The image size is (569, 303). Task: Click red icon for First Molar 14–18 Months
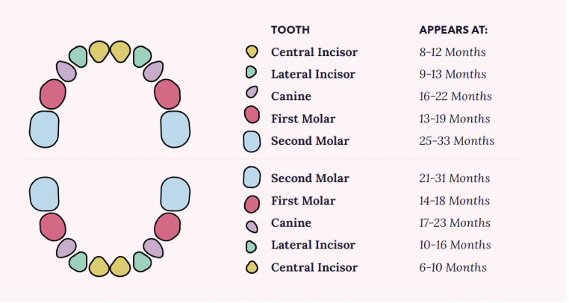[x=252, y=203]
